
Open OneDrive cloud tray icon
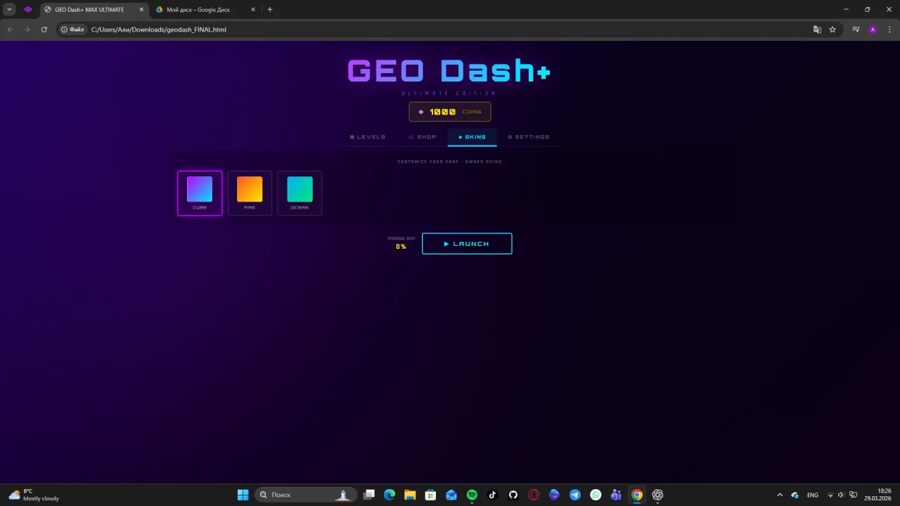coord(795,495)
